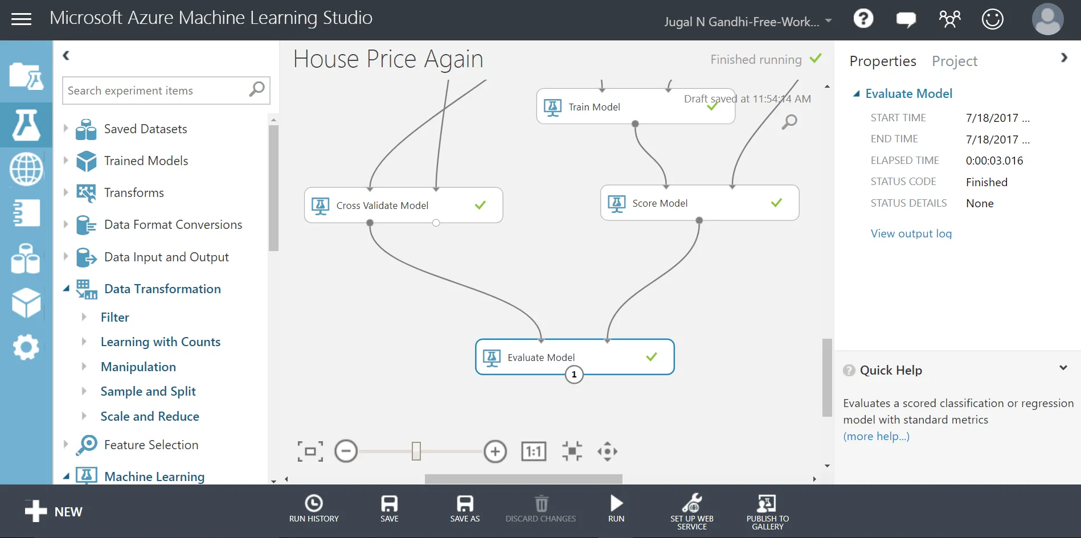Open the Web Services globe icon
This screenshot has height=538, width=1081.
[x=26, y=169]
